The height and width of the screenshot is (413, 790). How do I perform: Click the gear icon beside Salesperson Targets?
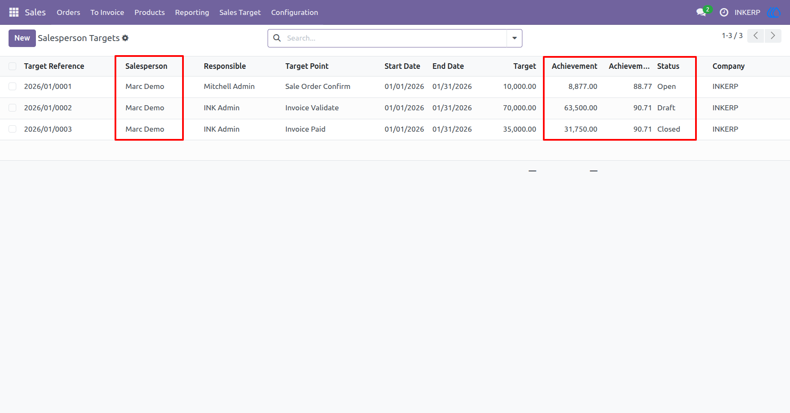coord(125,38)
